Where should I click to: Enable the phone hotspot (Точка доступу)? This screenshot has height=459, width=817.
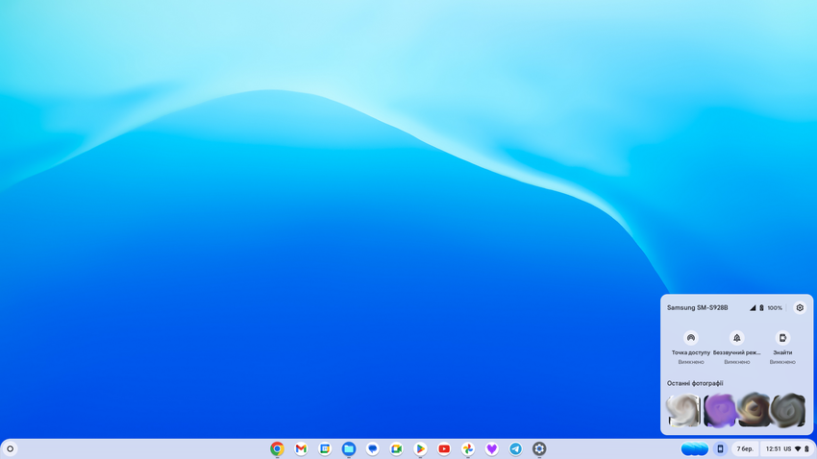690,338
